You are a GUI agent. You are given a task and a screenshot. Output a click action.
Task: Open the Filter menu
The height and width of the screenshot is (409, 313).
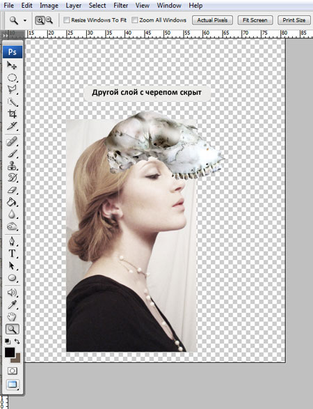[x=120, y=5]
